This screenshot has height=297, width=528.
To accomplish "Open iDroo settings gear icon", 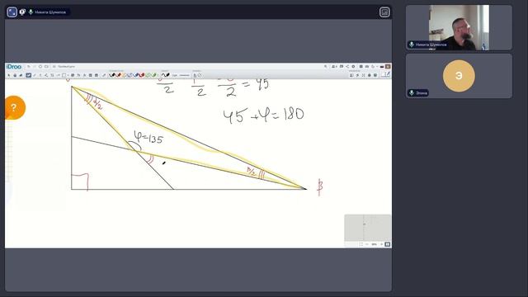I will click(353, 66).
